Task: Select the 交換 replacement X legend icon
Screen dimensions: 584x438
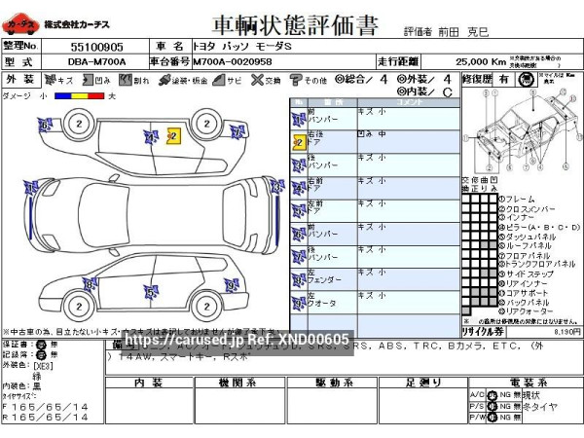Action: pyautogui.click(x=257, y=80)
